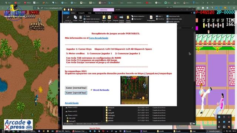Show hidden system tray icons chevron
237x133 pixels.
[x=224, y=131]
